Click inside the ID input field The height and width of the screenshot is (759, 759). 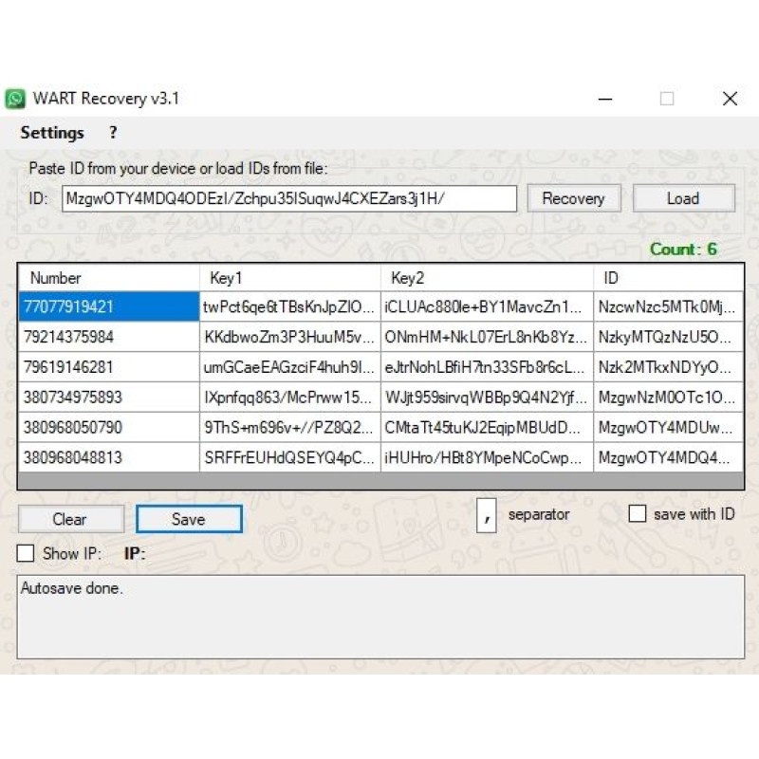(x=285, y=198)
